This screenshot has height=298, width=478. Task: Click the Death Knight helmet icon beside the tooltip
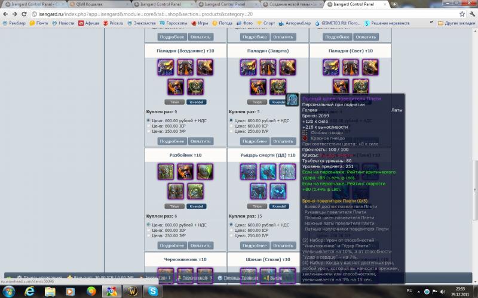point(292,100)
